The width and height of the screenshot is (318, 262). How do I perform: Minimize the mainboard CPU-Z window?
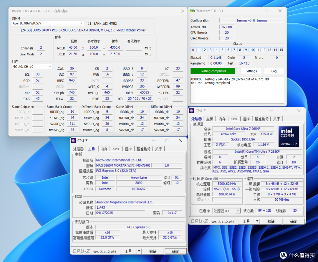point(153,141)
